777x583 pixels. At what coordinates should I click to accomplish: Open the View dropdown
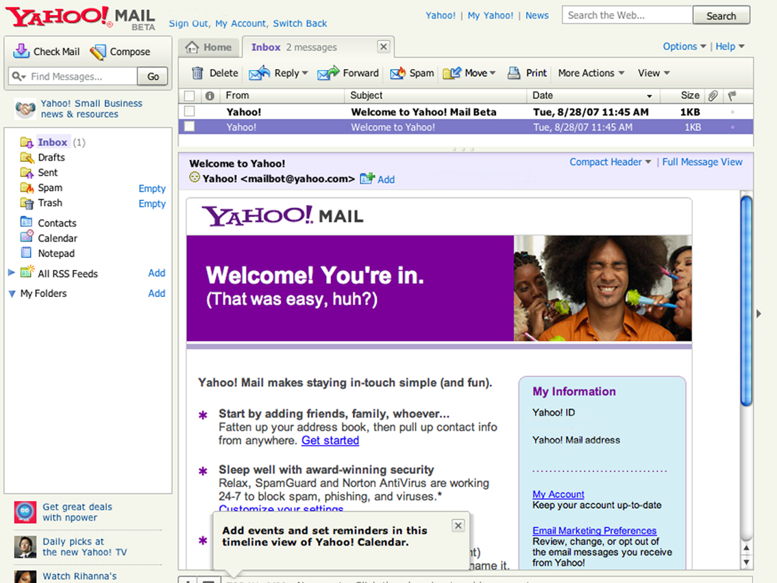(x=654, y=73)
